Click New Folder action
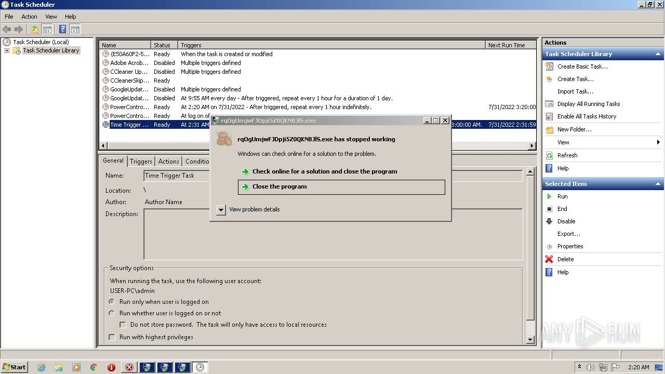 [x=574, y=129]
